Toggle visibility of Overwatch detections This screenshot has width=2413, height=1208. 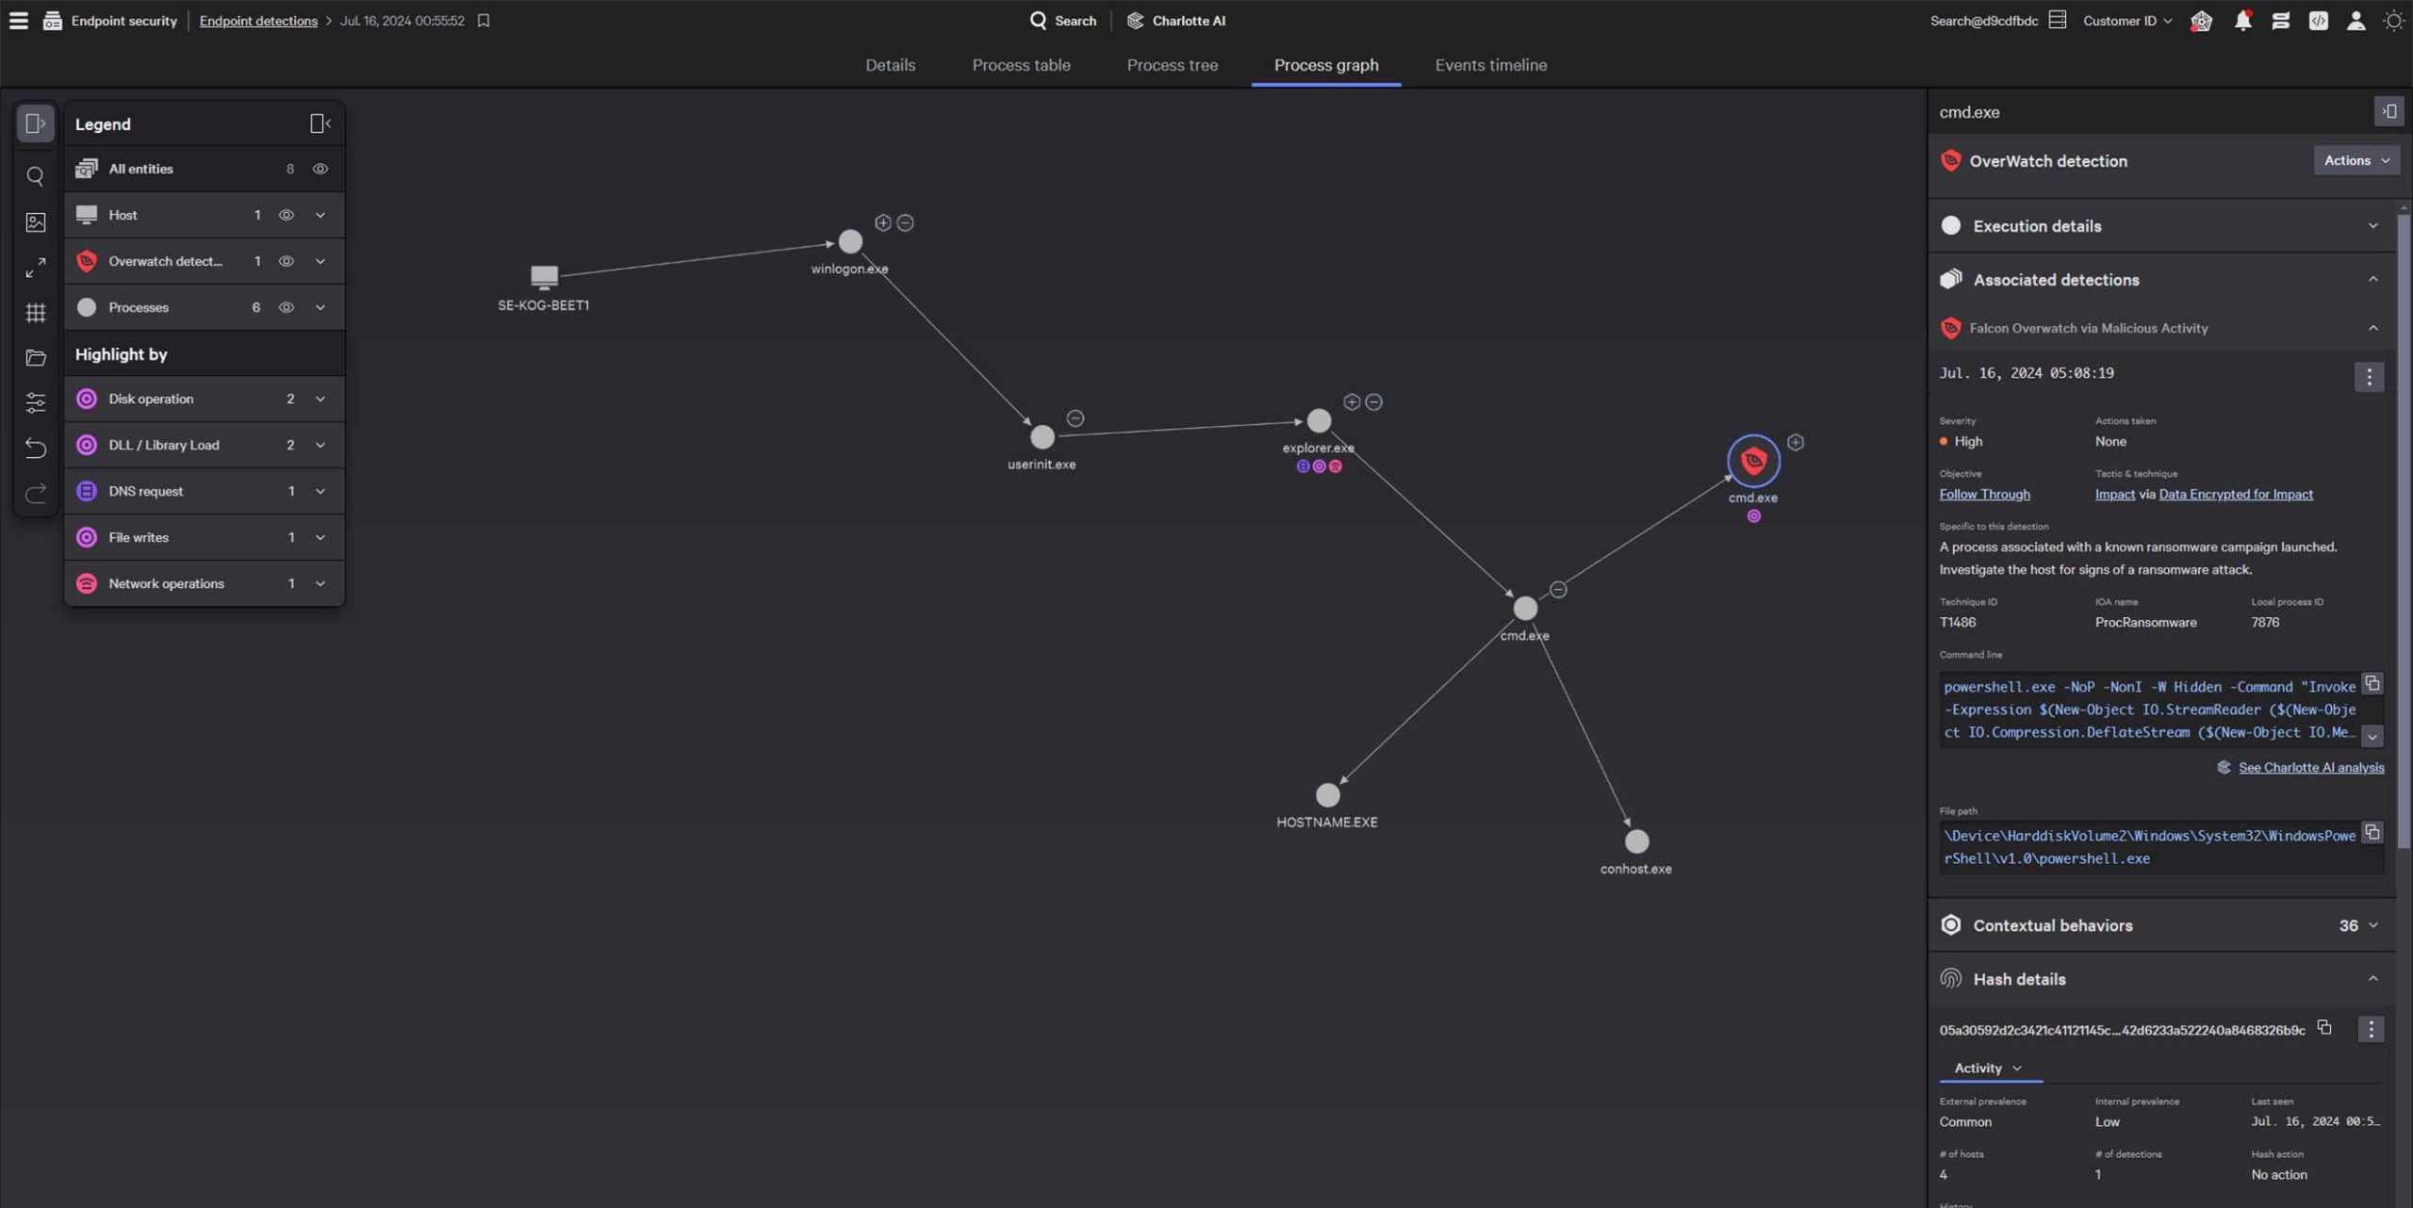pyautogui.click(x=286, y=261)
